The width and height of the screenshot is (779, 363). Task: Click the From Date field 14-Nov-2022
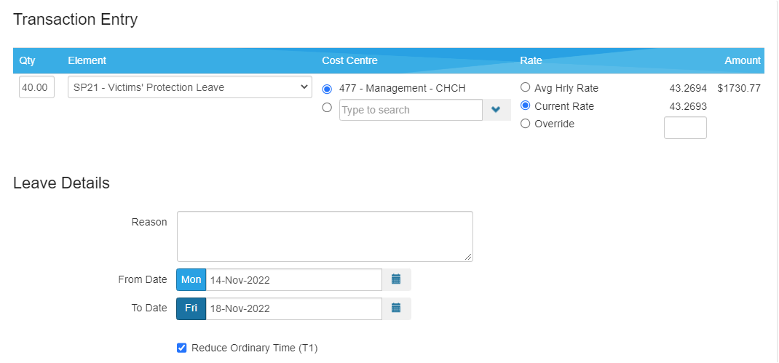[293, 279]
